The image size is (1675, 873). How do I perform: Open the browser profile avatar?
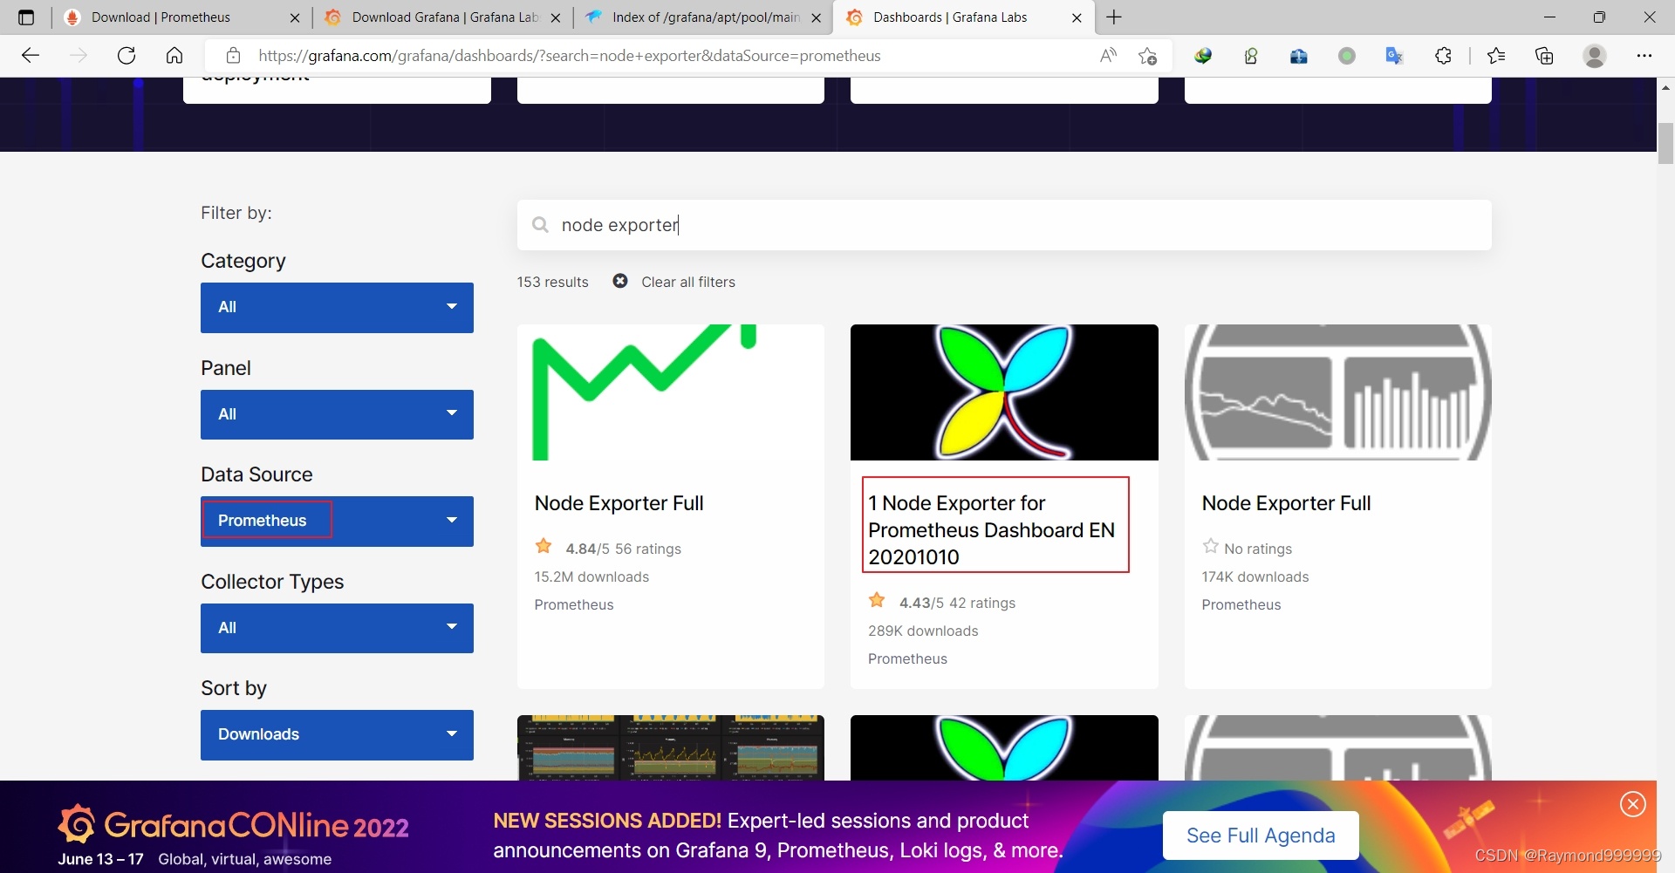pyautogui.click(x=1595, y=56)
